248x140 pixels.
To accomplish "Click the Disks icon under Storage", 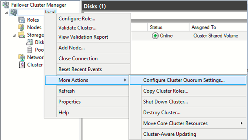I will click(x=30, y=42).
